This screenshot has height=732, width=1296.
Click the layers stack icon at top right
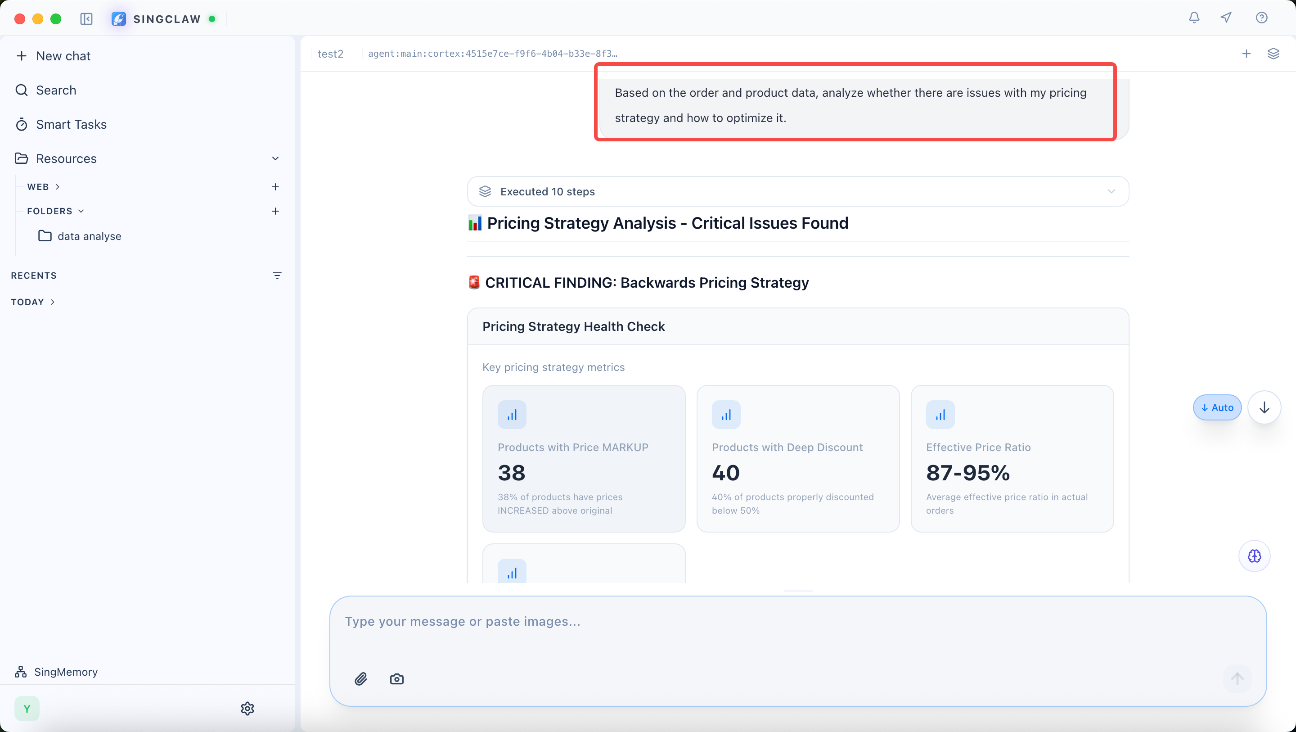pos(1273,54)
